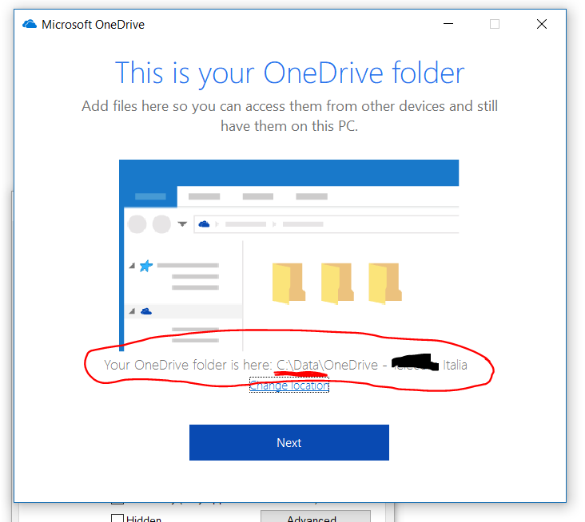
Task: Select the rightmost yellow folder in illustration
Action: (384, 283)
